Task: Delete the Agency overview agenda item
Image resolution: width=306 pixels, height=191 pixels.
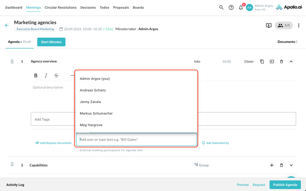Action: 281,62
